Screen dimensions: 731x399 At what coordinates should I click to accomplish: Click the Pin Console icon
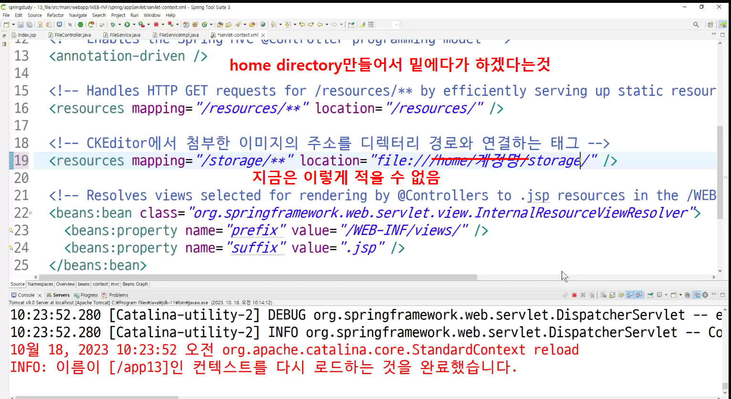[x=650, y=295]
